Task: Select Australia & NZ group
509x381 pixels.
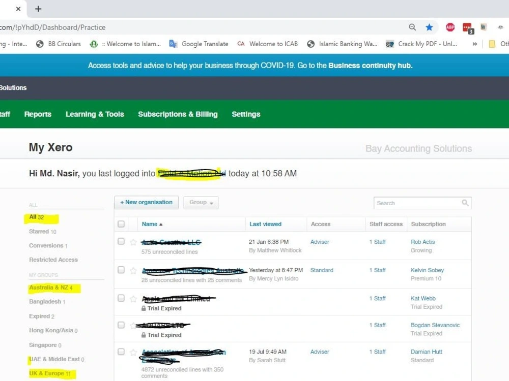Action: click(50, 288)
